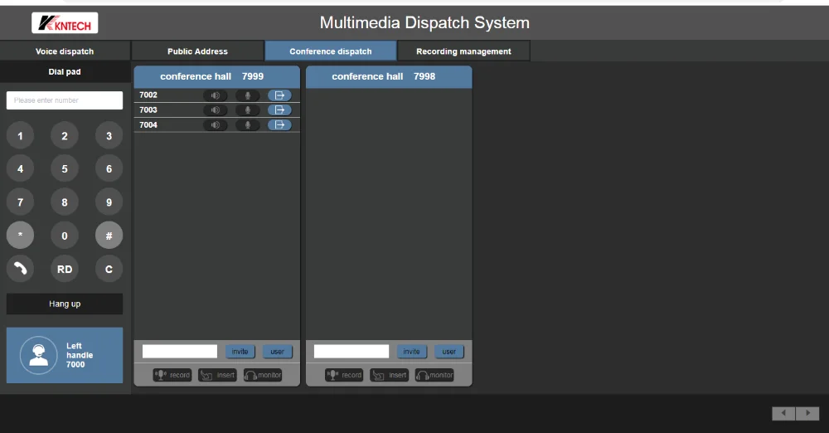Click the record button in conference hall 7999
Screen dimensions: 829x433
click(172, 375)
